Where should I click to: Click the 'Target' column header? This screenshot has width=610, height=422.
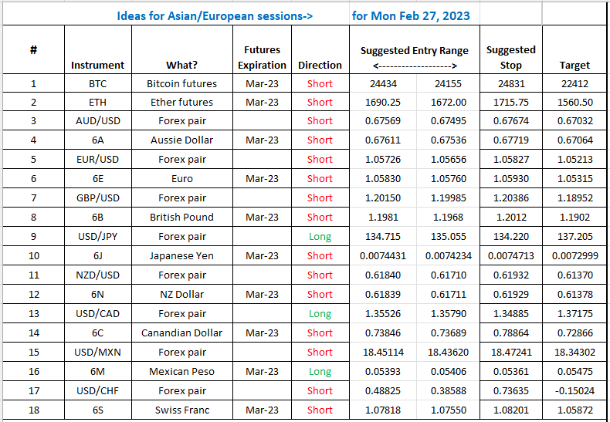point(574,66)
